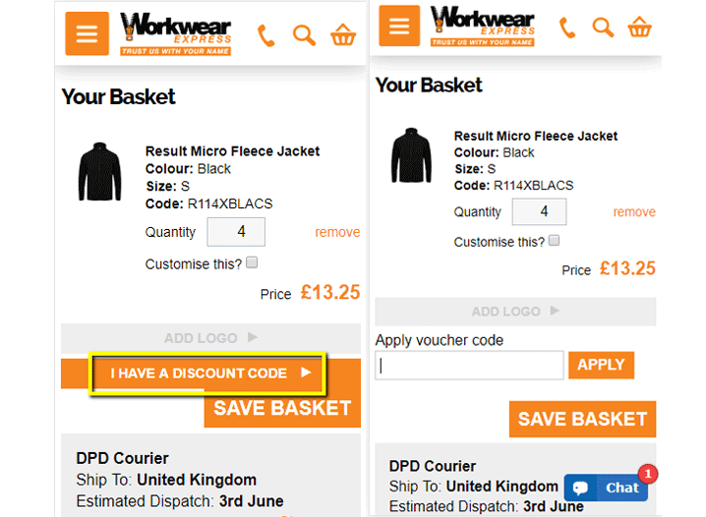The width and height of the screenshot is (706, 517).
Task: Tick 'Customise this?' checkbox in left basket
Action: (x=252, y=263)
